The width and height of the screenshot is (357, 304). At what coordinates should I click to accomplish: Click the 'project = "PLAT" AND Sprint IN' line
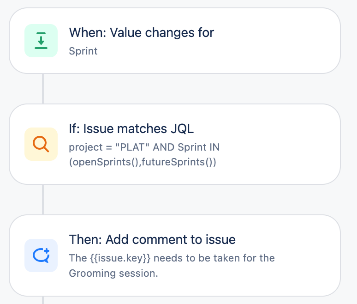[144, 147]
